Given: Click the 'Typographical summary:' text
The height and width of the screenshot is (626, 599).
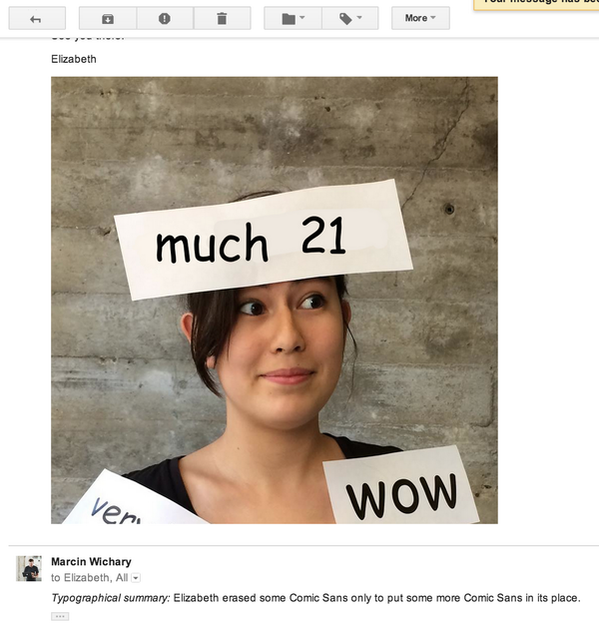Looking at the screenshot, I should [x=111, y=598].
